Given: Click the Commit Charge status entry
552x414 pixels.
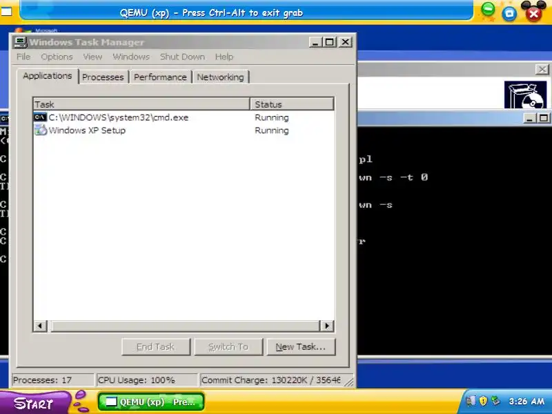Looking at the screenshot, I should (271, 380).
